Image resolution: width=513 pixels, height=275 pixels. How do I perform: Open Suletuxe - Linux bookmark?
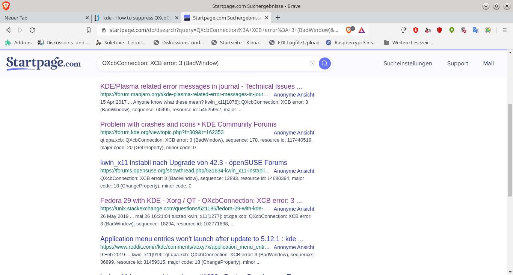point(121,42)
